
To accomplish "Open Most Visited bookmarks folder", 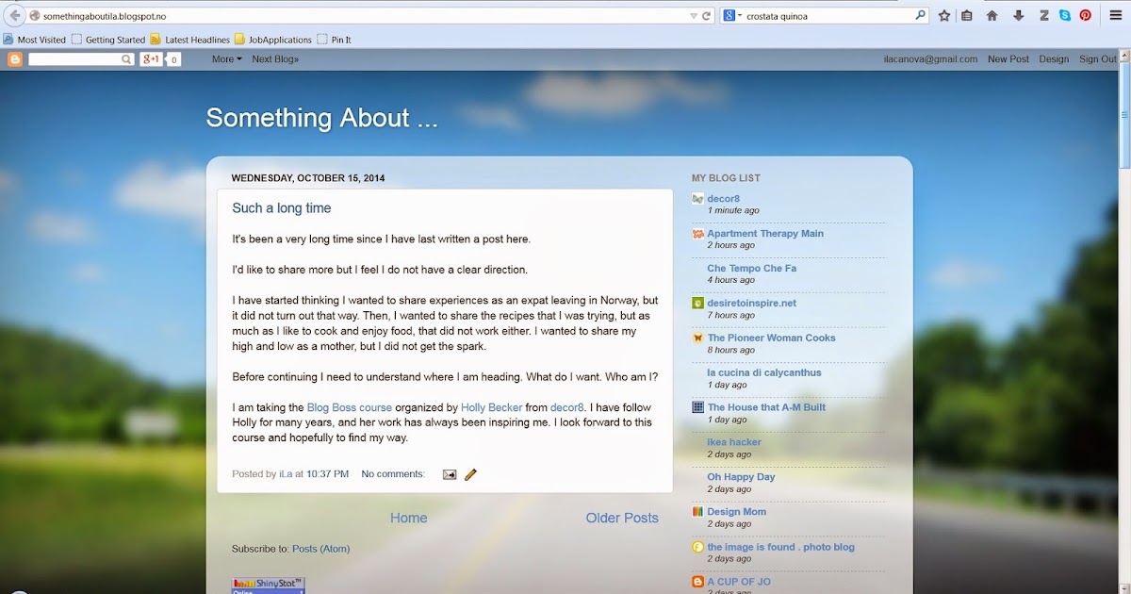I will [34, 40].
